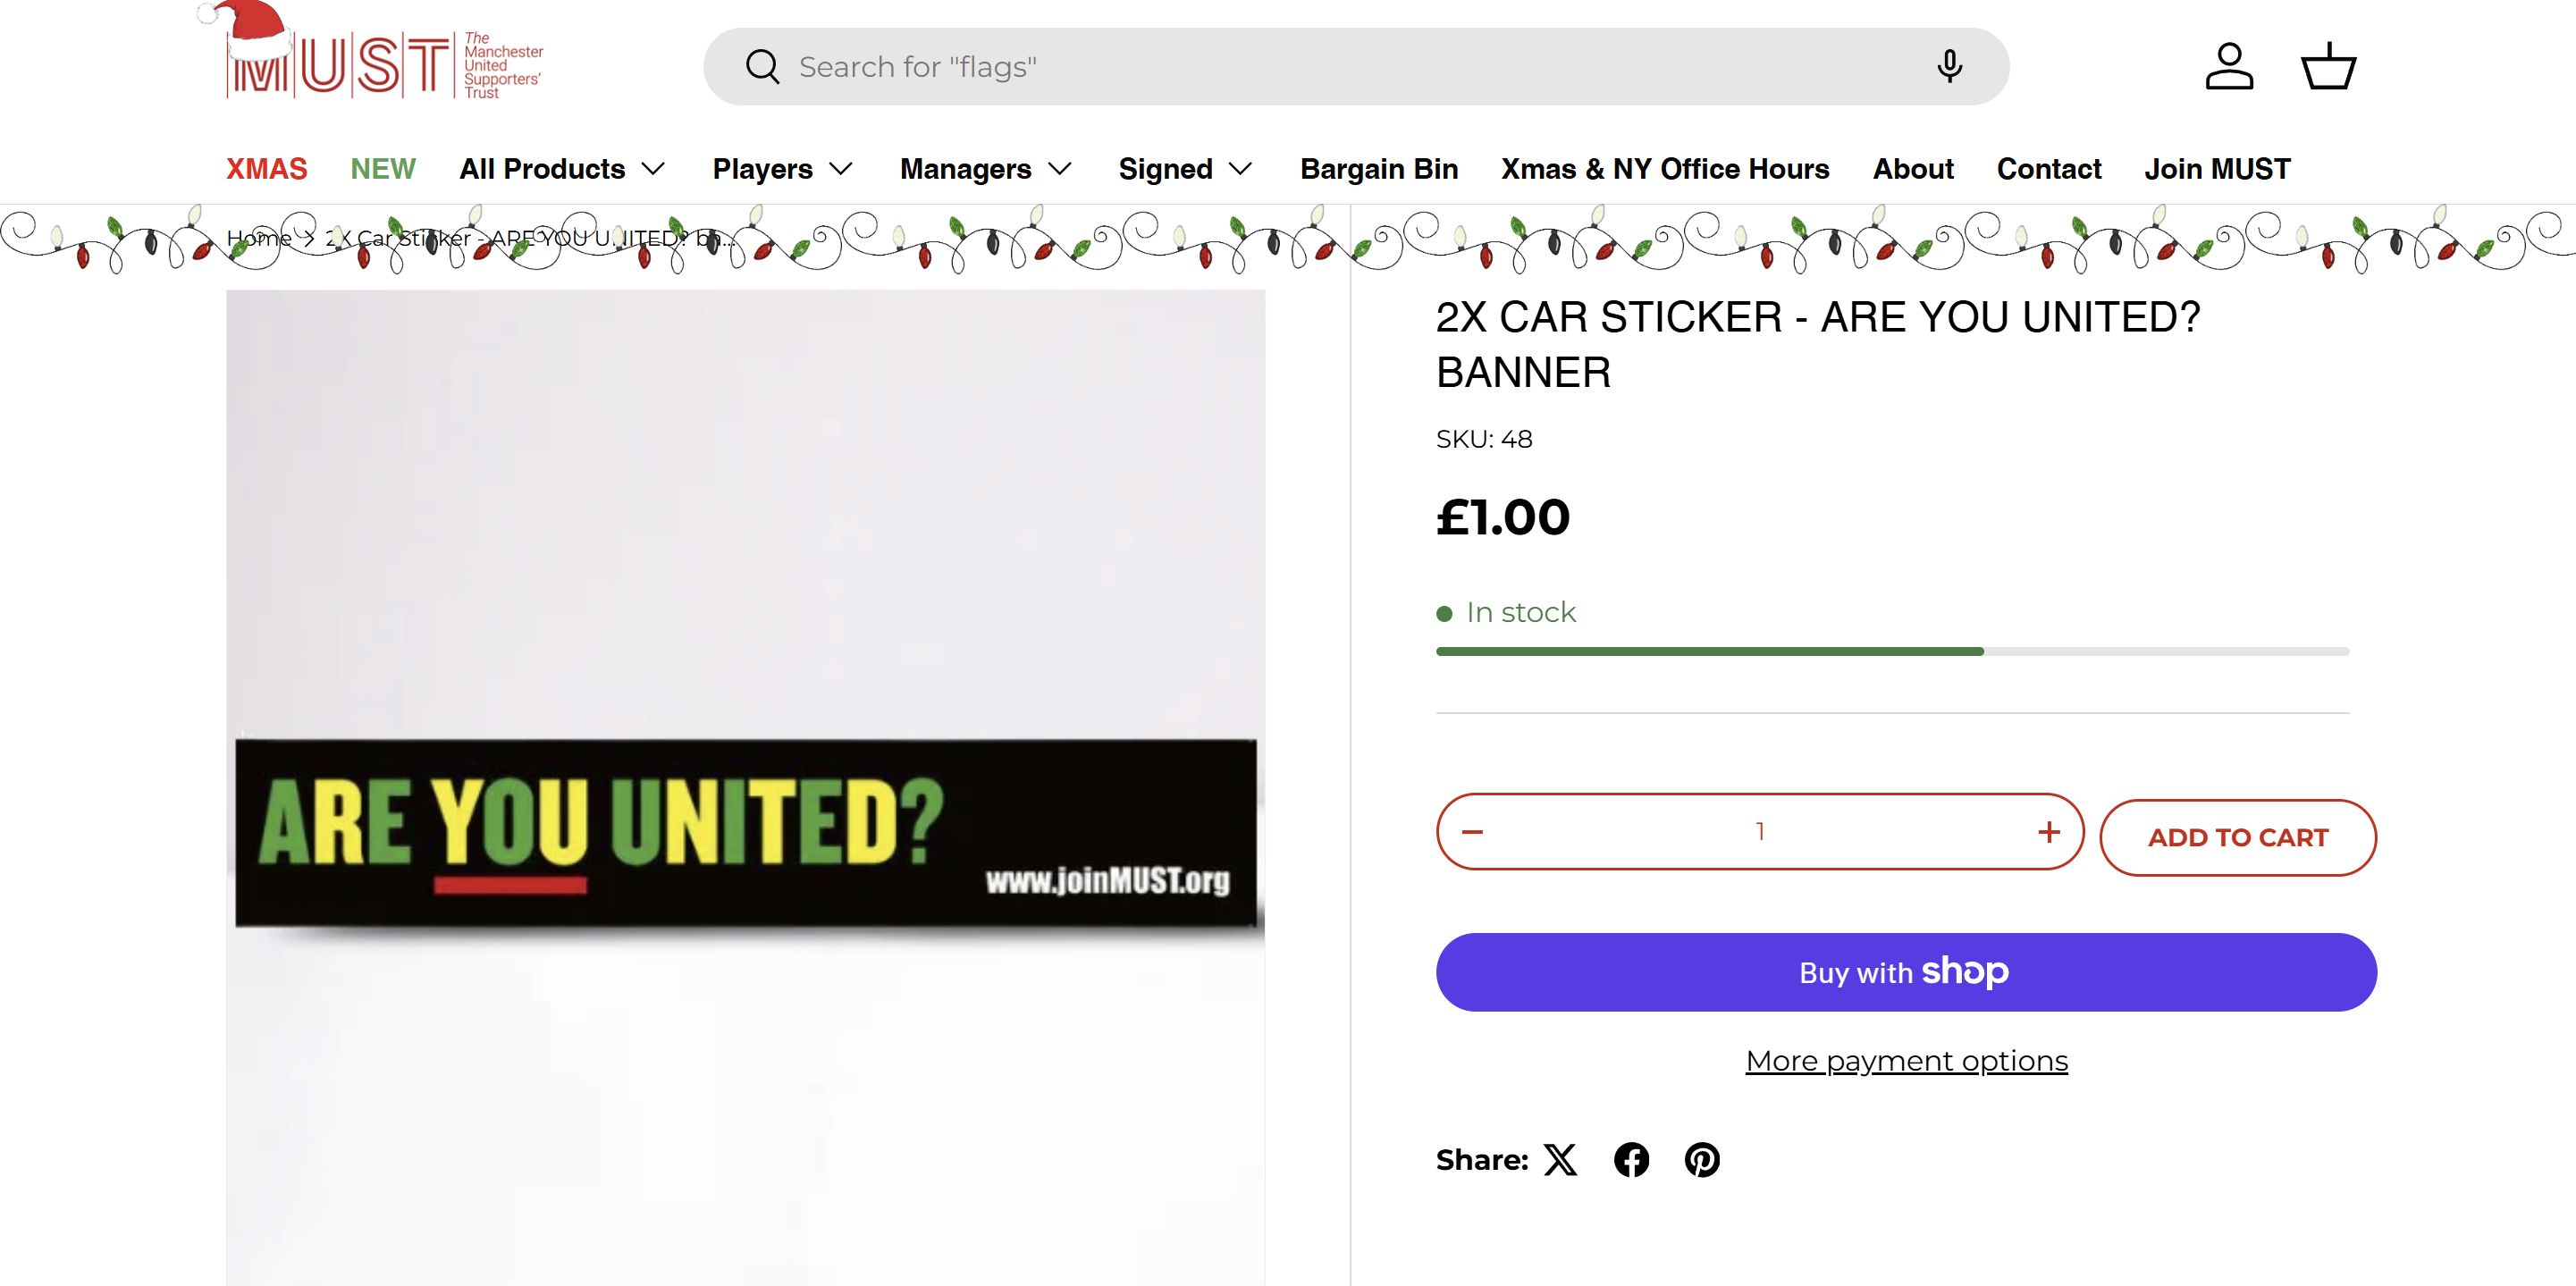Open More payment options link
The image size is (2576, 1286).
1906,1061
